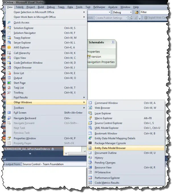Click the Server Explorer icon
This screenshot has height=195, width=175.
coord(9,43)
